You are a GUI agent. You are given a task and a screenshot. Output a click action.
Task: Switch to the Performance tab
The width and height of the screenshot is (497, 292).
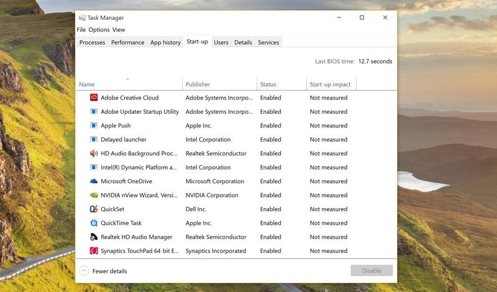(127, 42)
